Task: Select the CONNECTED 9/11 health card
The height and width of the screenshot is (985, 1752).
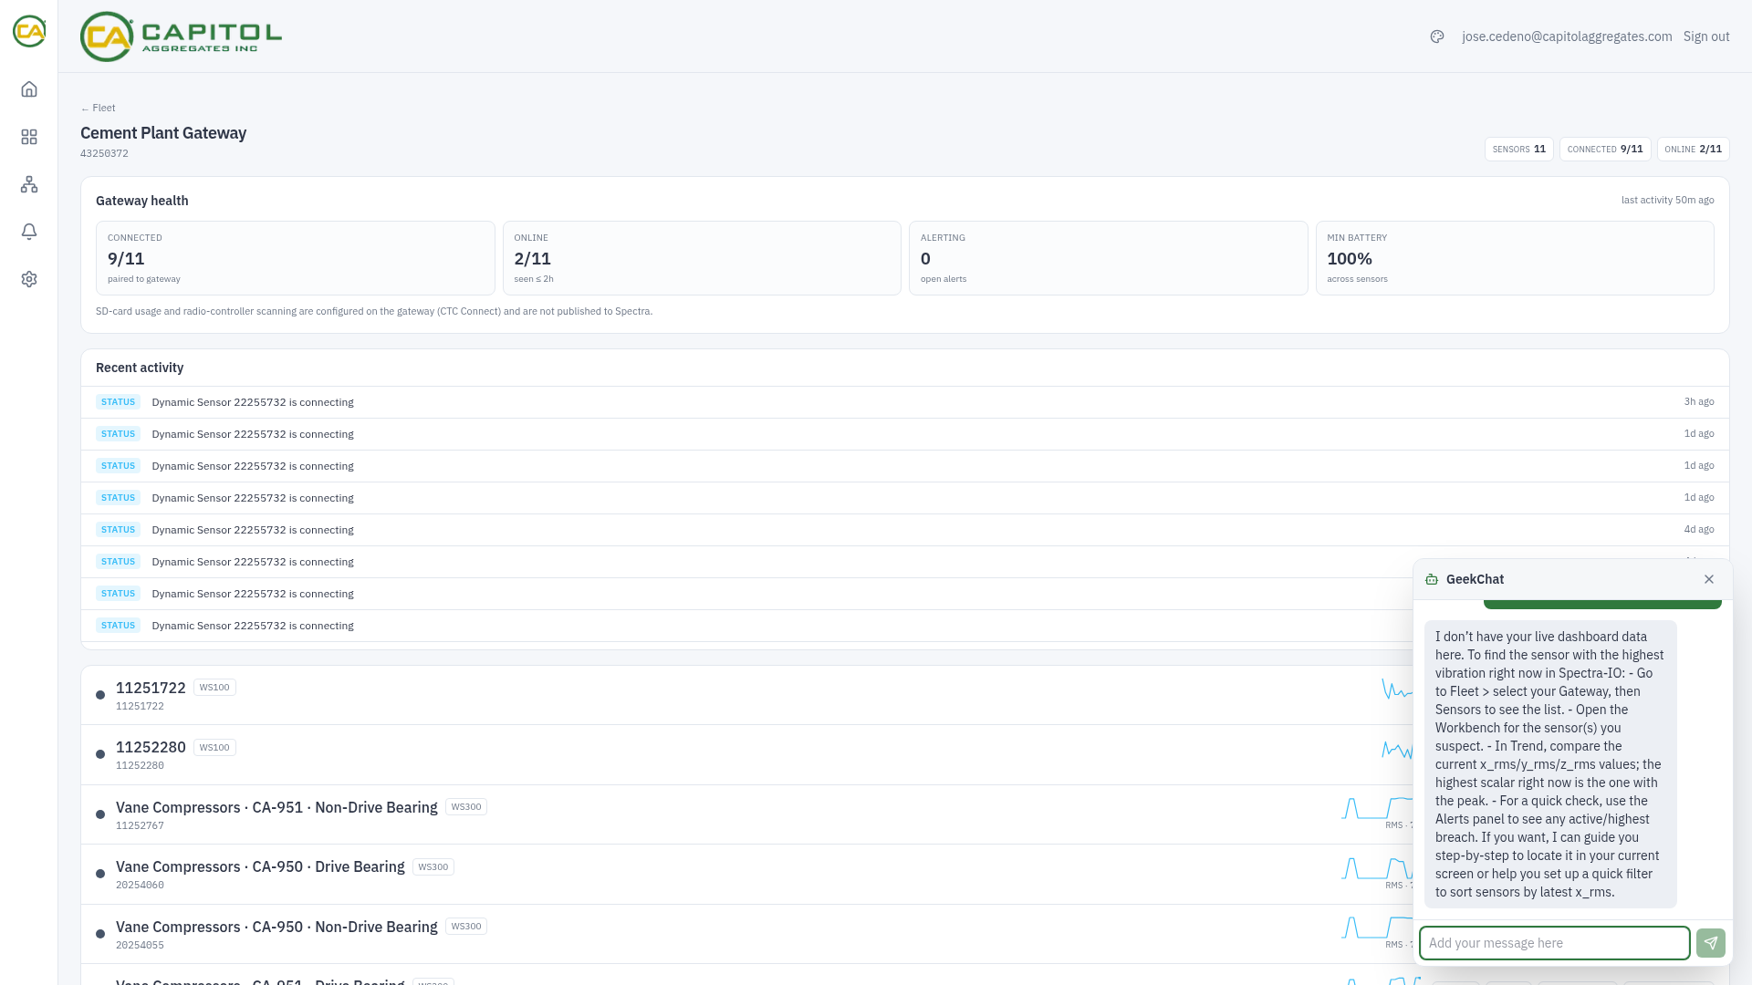Action: [296, 258]
